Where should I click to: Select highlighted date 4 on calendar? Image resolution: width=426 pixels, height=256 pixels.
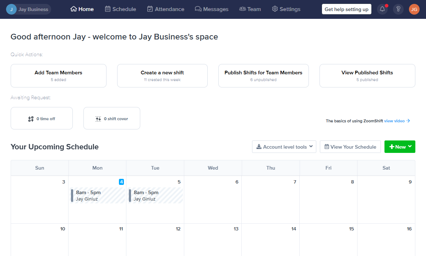click(121, 182)
